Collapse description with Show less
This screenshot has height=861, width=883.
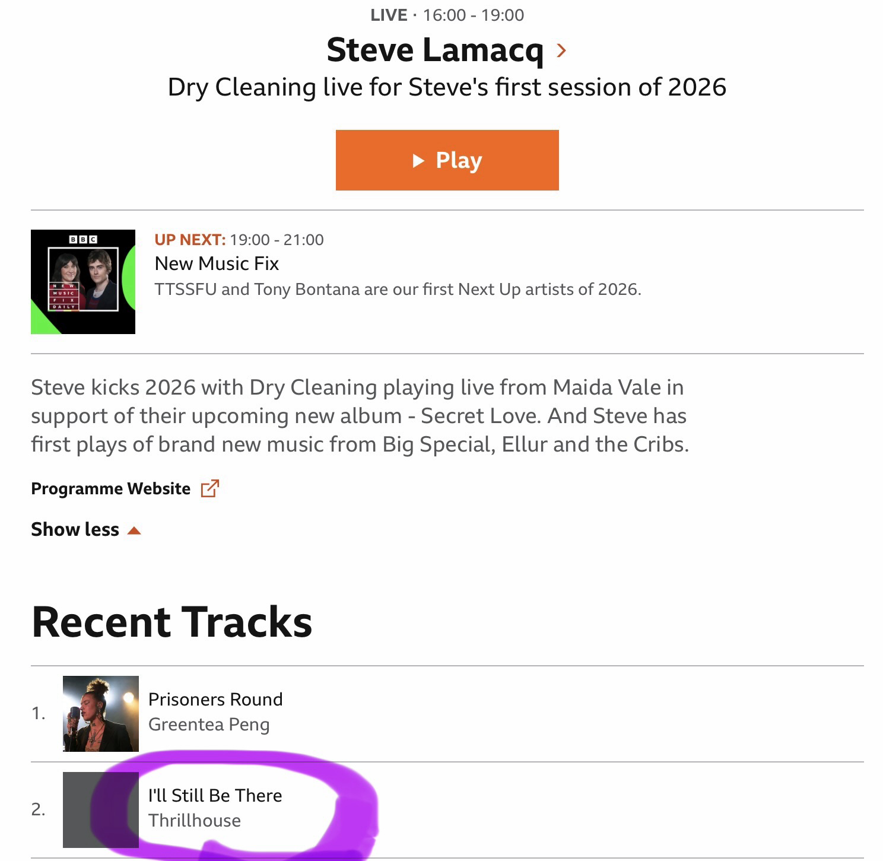click(x=75, y=529)
